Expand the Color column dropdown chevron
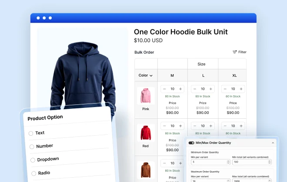 coord(151,75)
